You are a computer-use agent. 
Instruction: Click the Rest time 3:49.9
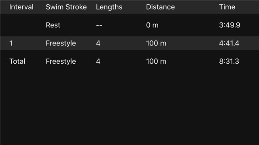[x=229, y=25]
